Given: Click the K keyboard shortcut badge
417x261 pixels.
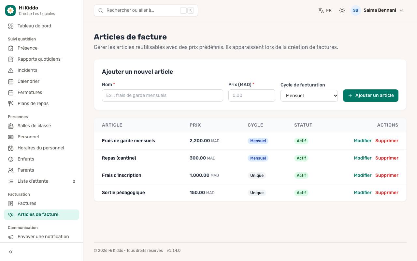Looking at the screenshot, I should (191, 10).
